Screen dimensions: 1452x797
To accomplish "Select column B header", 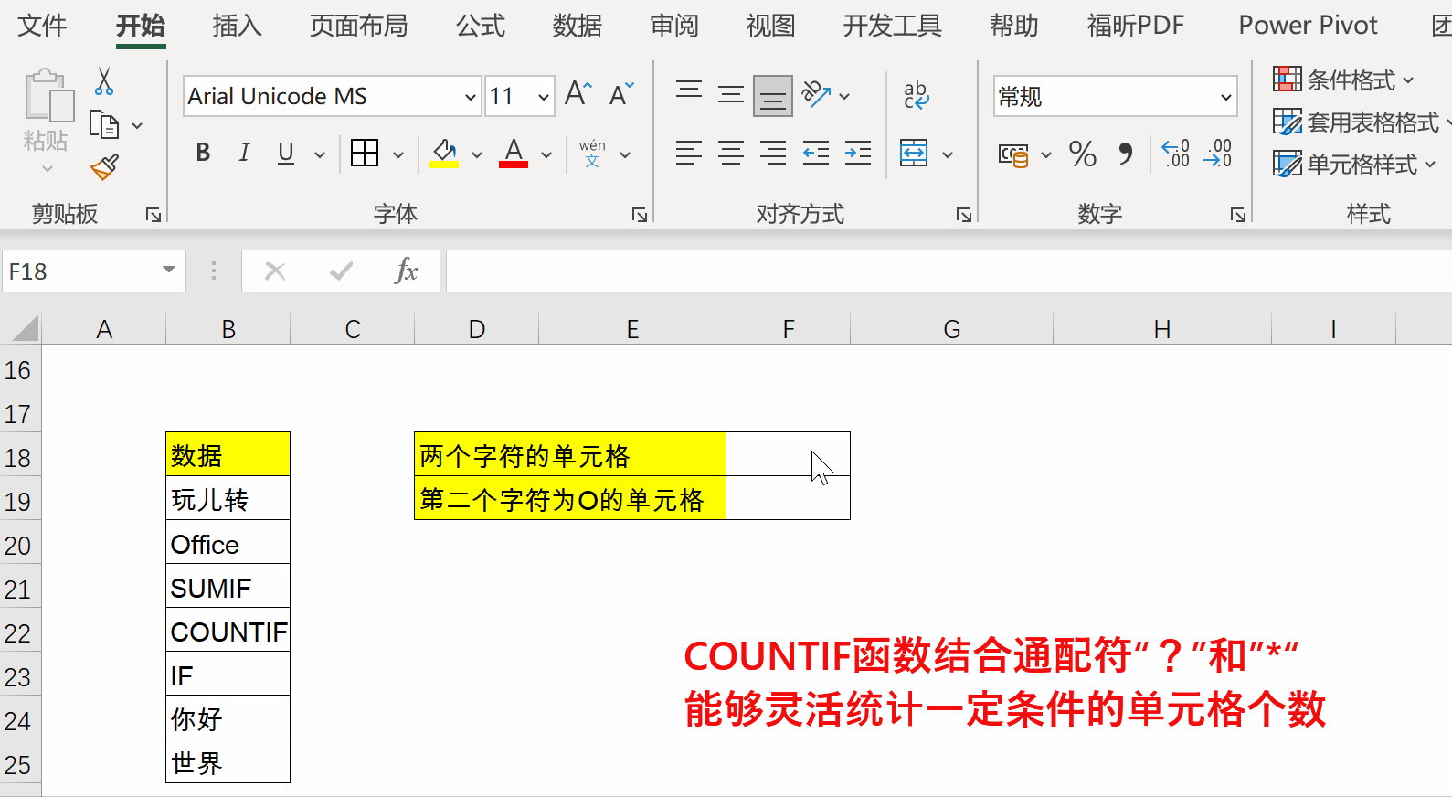I will pos(228,328).
